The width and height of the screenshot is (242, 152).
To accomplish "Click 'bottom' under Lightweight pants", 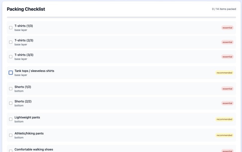I will pyautogui.click(x=19, y=121).
